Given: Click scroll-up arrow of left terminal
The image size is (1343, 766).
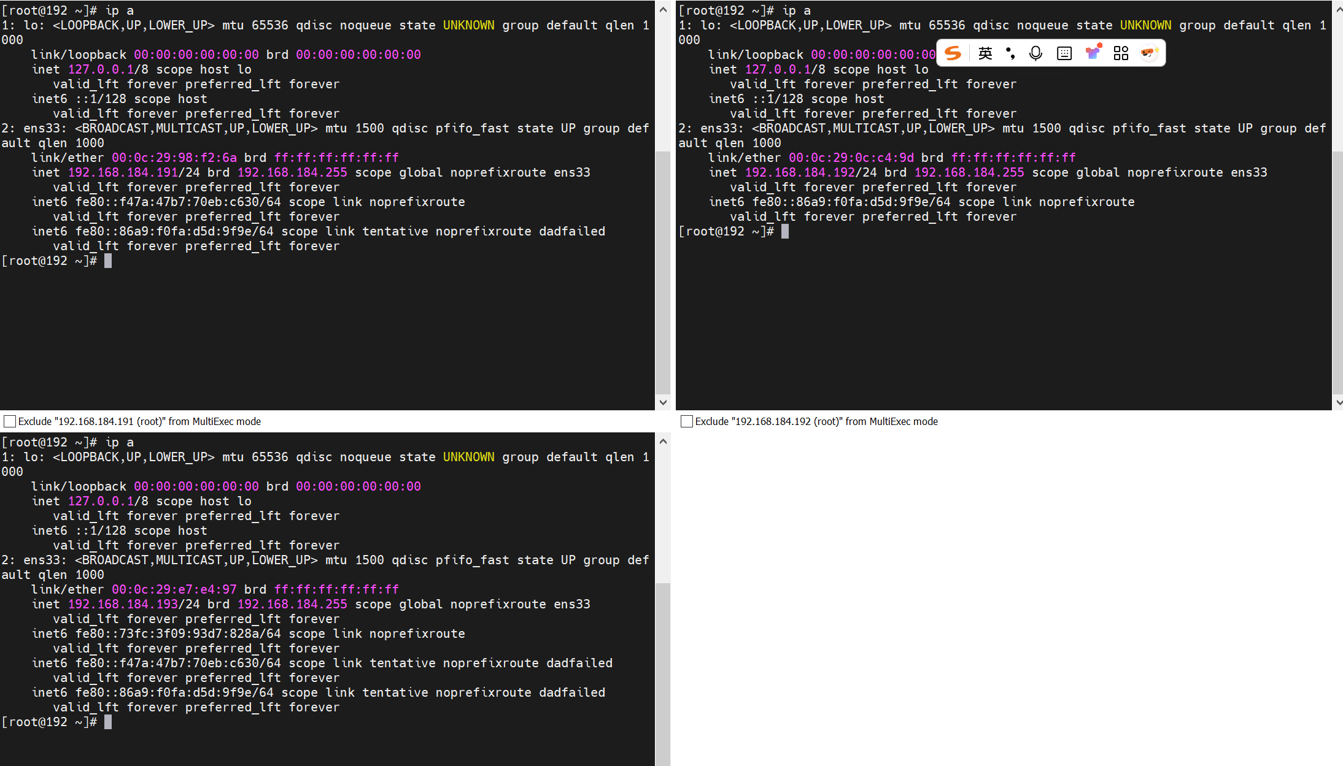Looking at the screenshot, I should 663,9.
